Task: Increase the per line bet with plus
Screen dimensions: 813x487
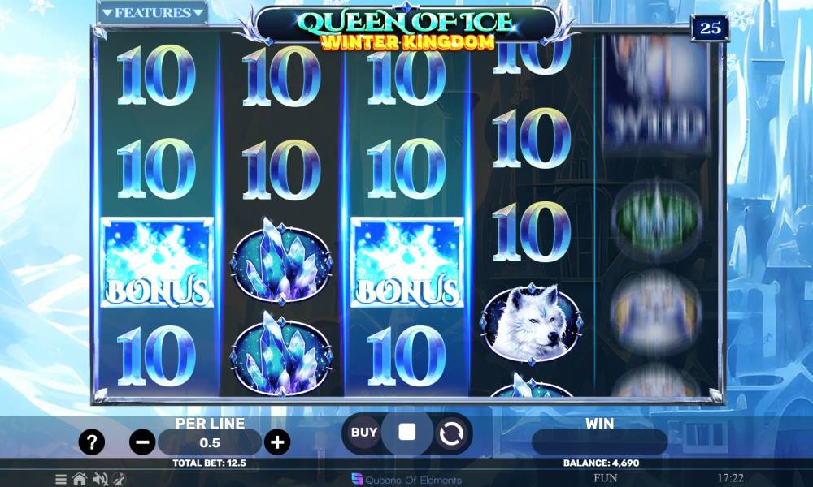Action: [277, 442]
